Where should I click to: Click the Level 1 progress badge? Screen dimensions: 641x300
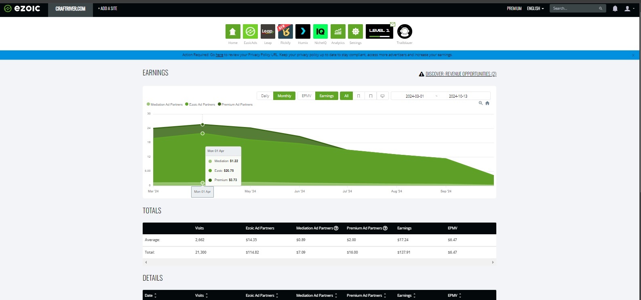[379, 31]
